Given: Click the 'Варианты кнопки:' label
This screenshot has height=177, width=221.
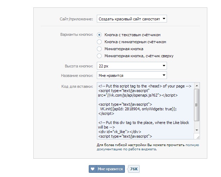Looking at the screenshot, I should [x=76, y=35].
